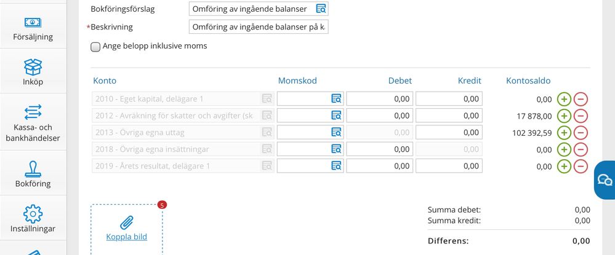Remove the 2012 Avräkning row
Screen dimensions: 615x255
coord(581,116)
